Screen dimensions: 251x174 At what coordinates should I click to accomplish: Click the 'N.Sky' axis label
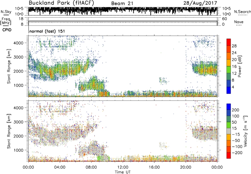(x=6, y=12)
